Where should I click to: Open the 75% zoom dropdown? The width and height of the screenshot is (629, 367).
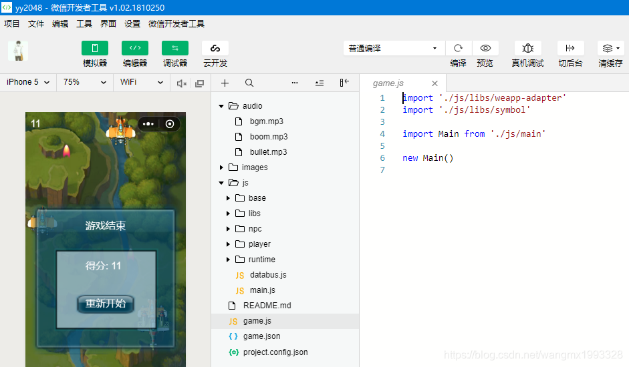point(85,82)
